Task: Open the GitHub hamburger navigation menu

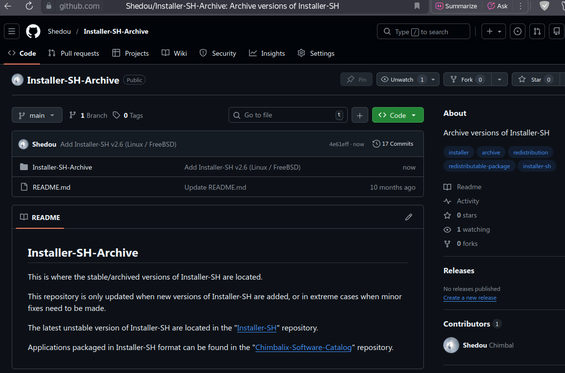Action: pos(12,31)
